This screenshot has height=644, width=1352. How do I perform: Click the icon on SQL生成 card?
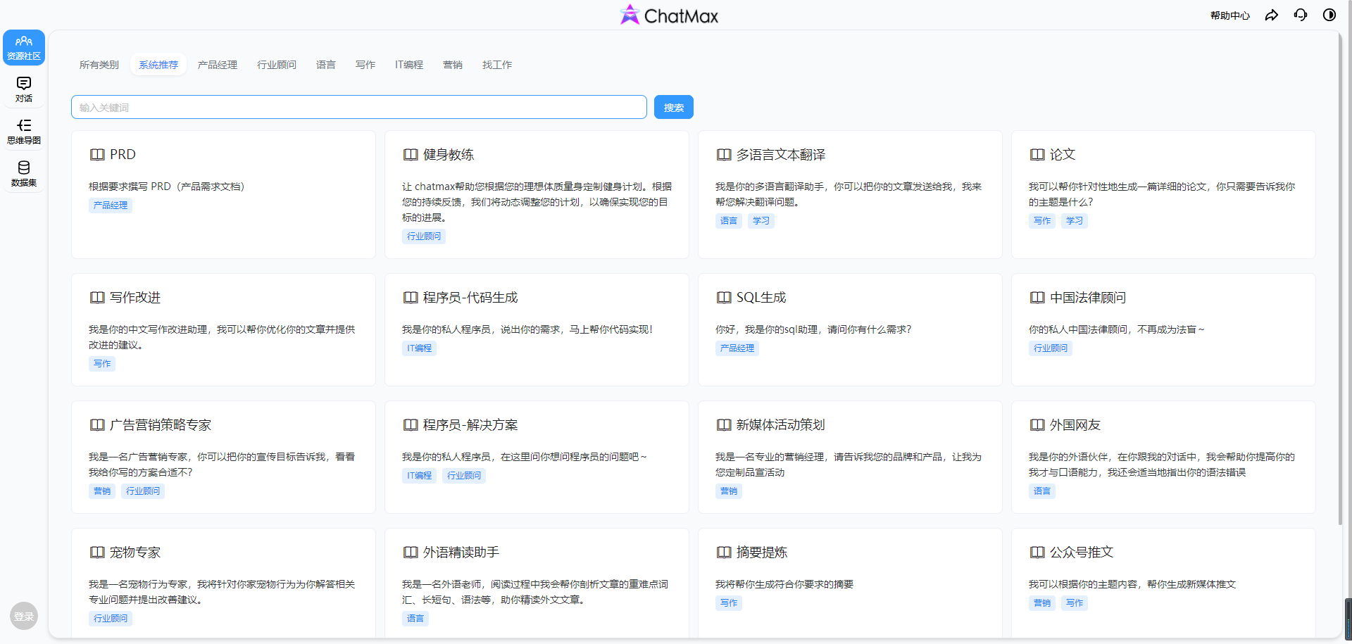[724, 297]
